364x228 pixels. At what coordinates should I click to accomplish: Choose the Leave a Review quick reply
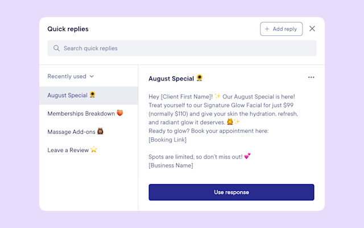[89, 150]
